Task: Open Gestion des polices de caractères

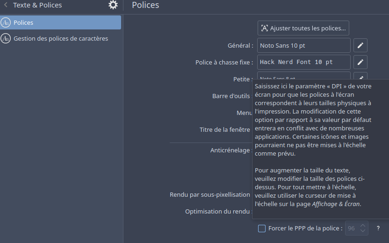Action: point(60,38)
